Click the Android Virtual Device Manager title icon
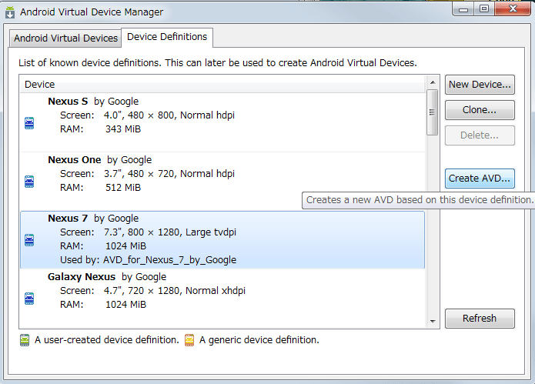 click(10, 12)
